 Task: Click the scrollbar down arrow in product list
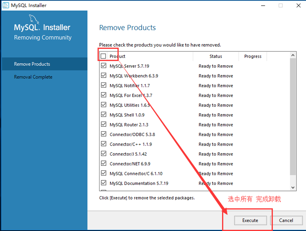point(293,187)
